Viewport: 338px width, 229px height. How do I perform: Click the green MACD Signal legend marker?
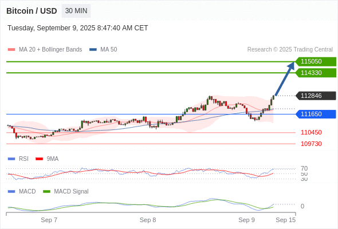tap(46, 191)
